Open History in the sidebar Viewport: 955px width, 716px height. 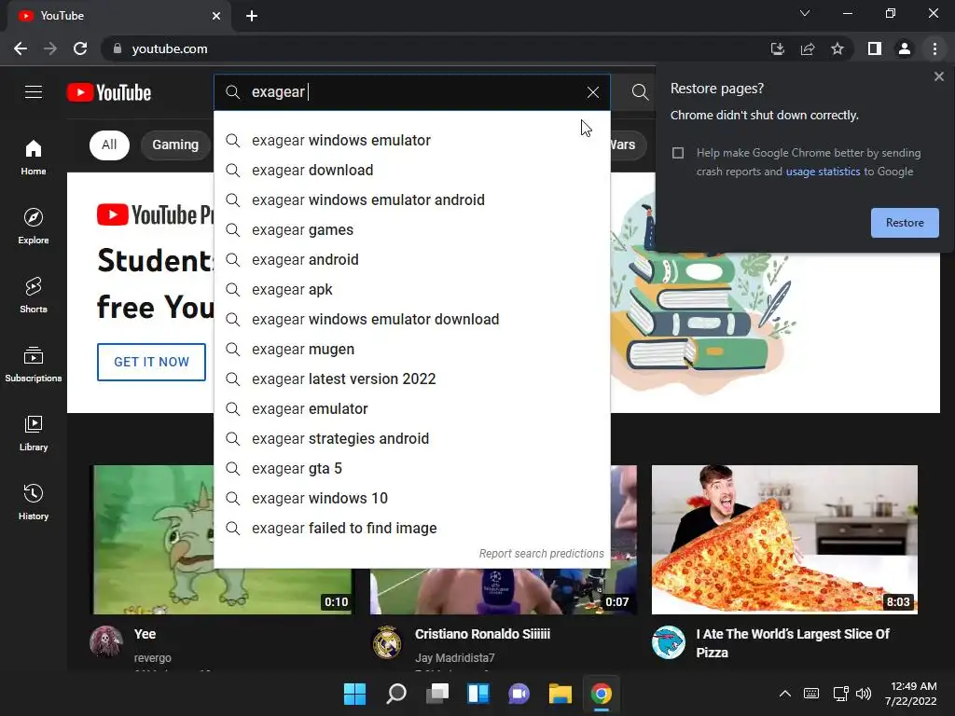[34, 503]
